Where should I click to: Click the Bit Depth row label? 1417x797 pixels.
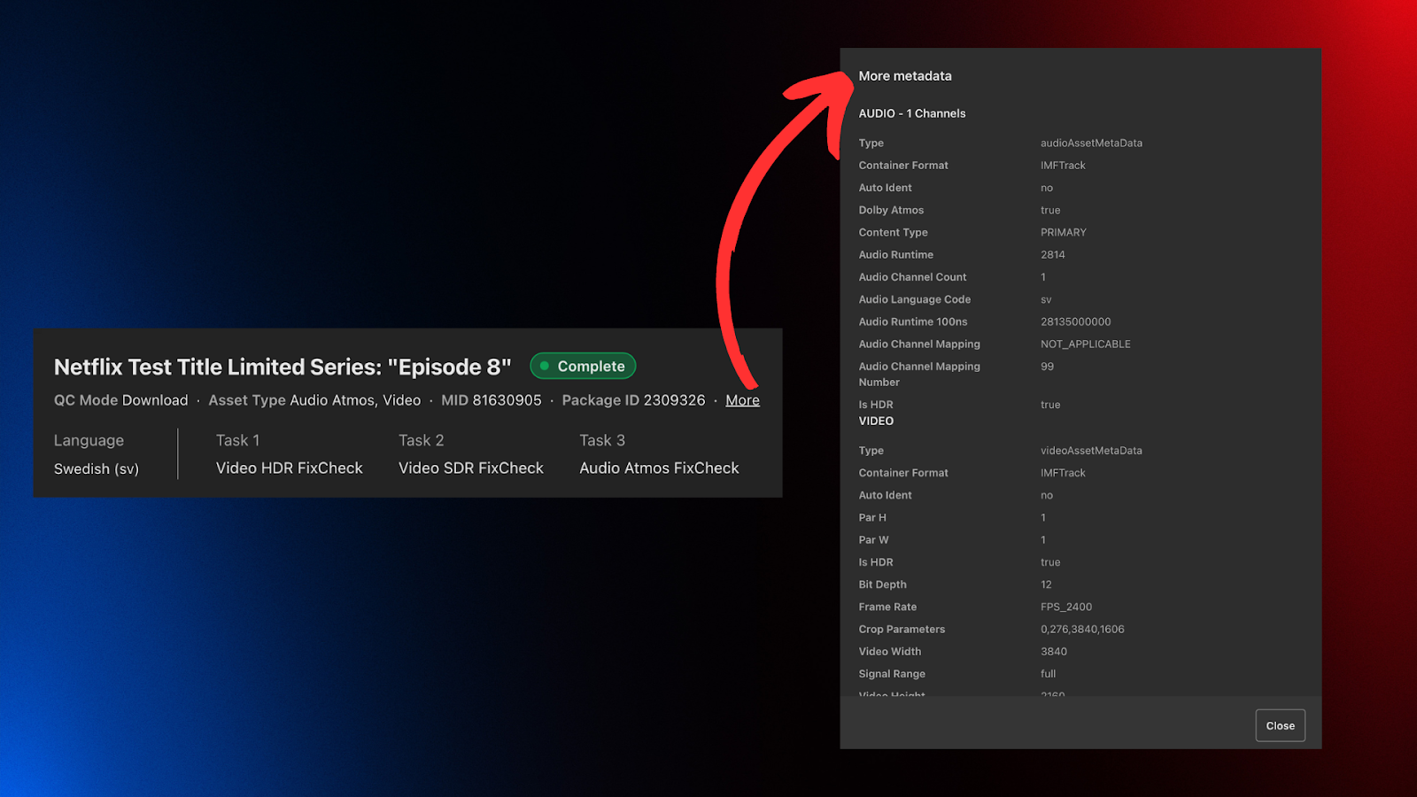pos(882,584)
